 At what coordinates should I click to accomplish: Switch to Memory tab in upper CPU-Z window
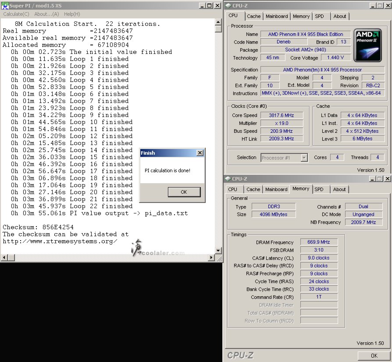[x=301, y=16]
